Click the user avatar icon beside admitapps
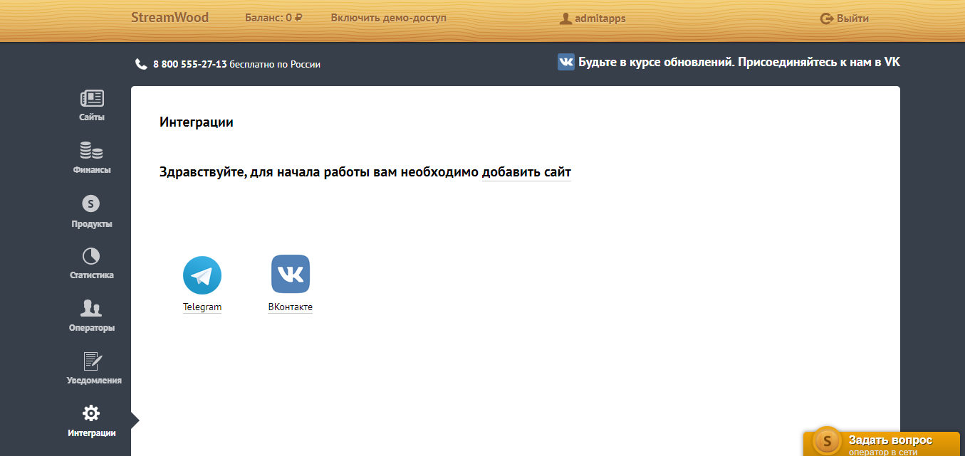The height and width of the screenshot is (456, 965). click(566, 18)
